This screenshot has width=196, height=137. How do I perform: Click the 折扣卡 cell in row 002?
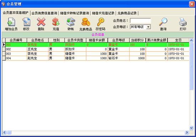(75, 49)
